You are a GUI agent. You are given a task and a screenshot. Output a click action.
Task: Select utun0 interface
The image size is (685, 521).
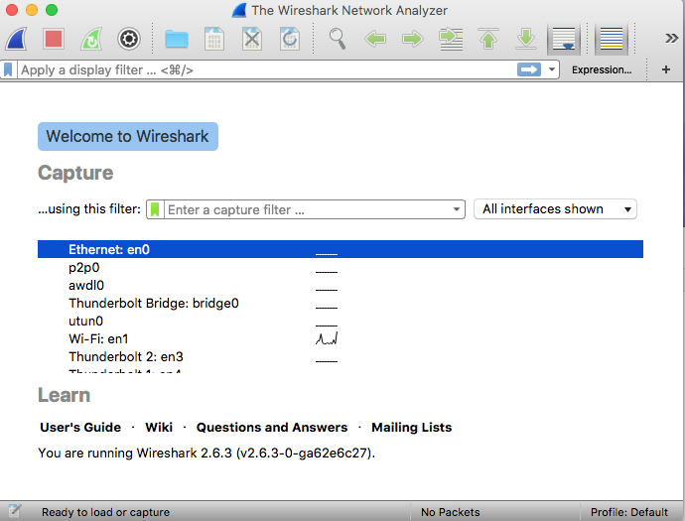click(x=341, y=321)
